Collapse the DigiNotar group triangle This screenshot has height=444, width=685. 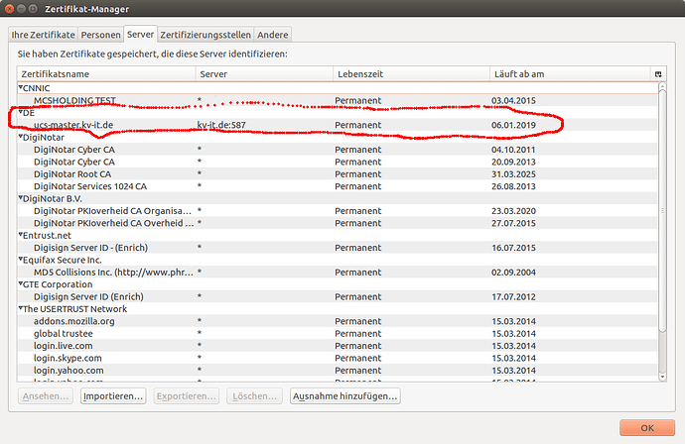[x=21, y=138]
